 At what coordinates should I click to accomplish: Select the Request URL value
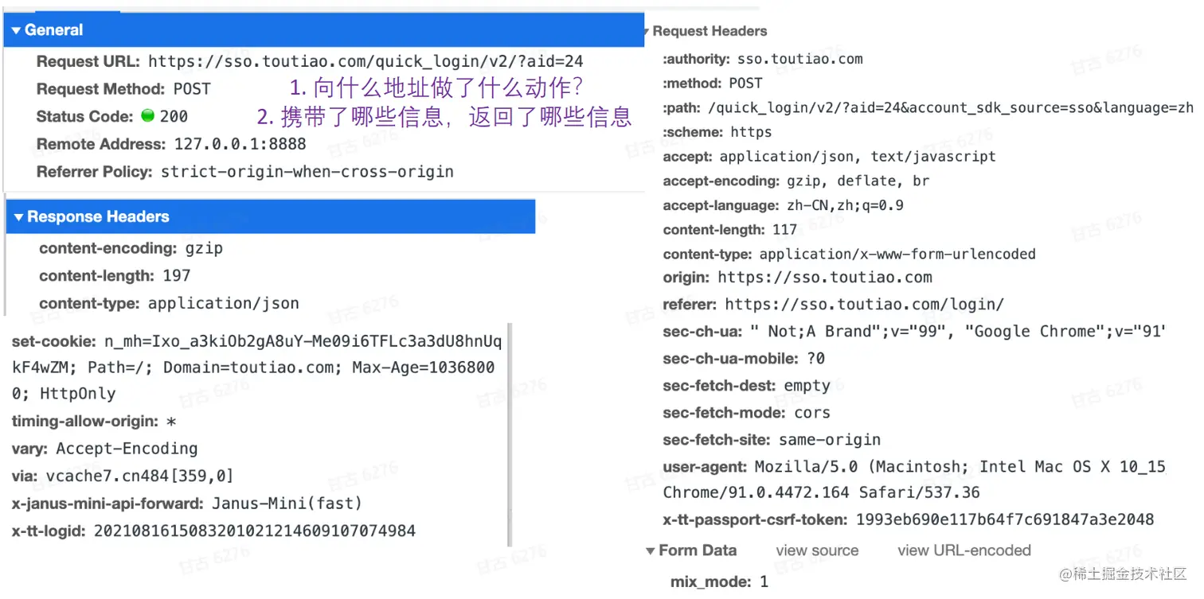tap(365, 61)
